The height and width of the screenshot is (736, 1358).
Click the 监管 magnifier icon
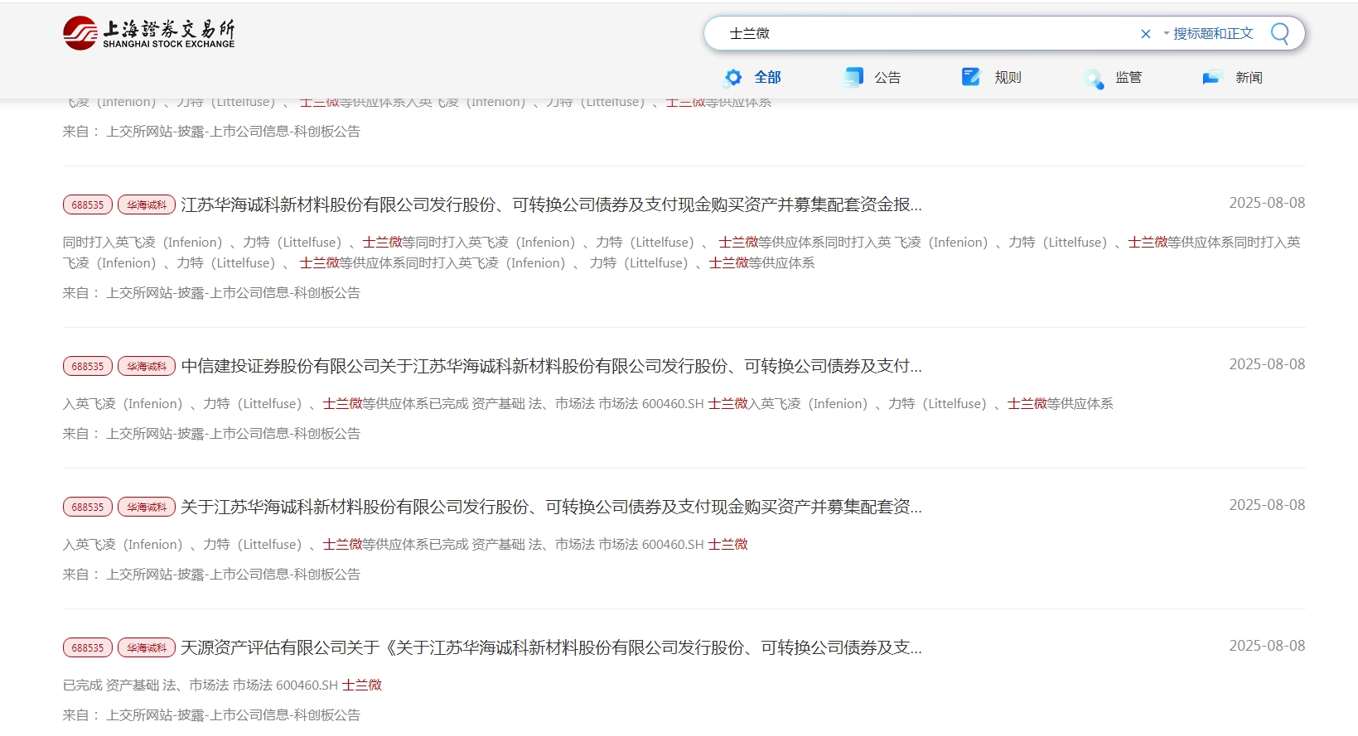tap(1094, 79)
